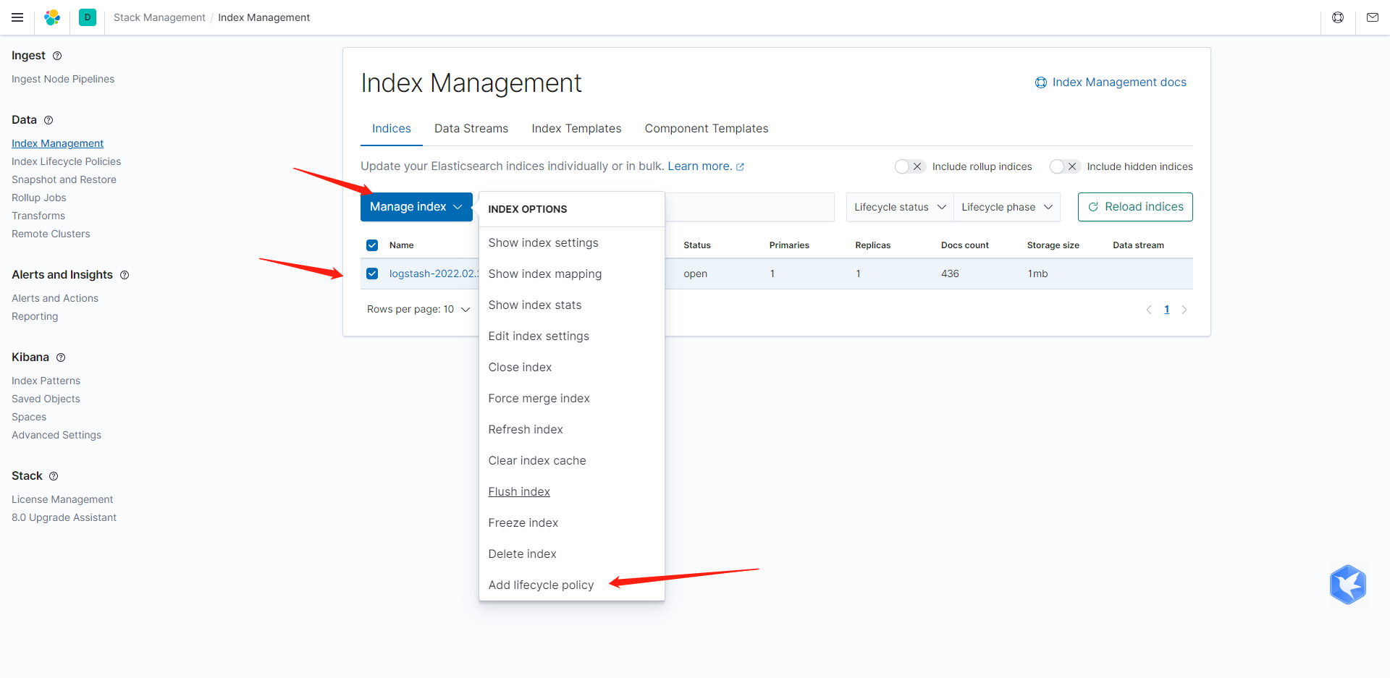
Task: Click the external link icon after Learn more
Action: pyautogui.click(x=740, y=167)
